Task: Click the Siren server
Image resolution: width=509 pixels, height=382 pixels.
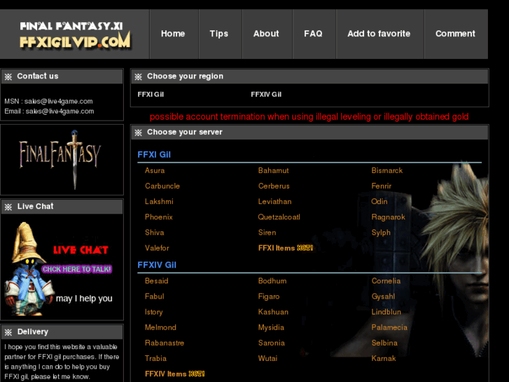Action: click(267, 233)
